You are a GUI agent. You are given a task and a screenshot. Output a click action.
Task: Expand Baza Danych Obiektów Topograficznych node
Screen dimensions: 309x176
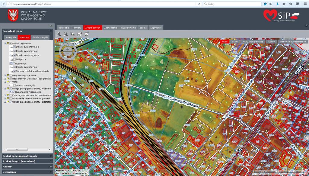(5, 79)
